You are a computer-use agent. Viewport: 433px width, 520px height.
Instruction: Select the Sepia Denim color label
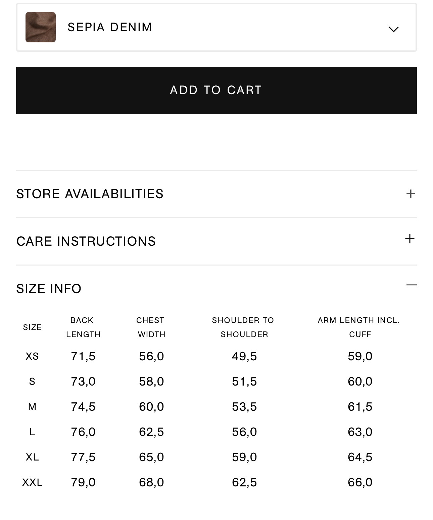[110, 27]
